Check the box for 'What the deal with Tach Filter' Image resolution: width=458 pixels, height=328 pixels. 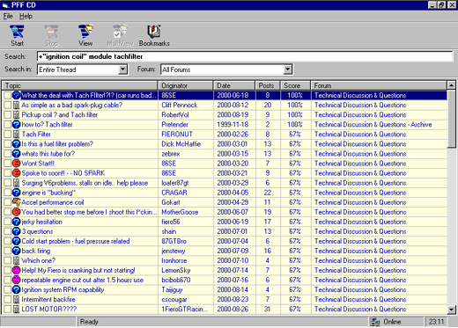[7, 95]
